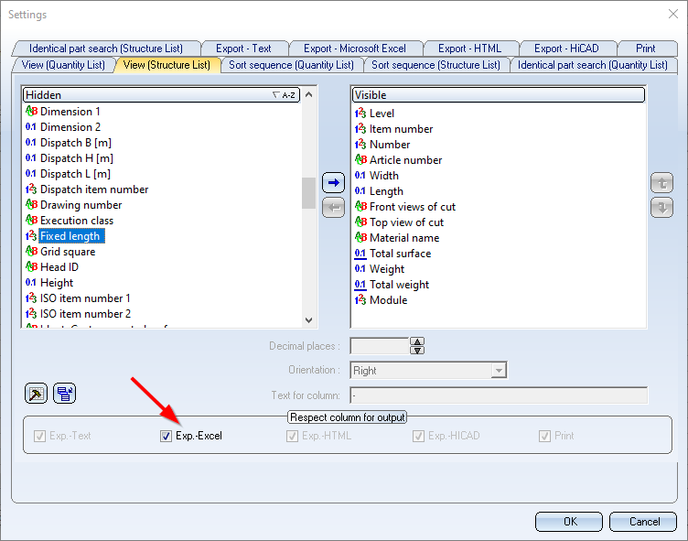Select Item number in Visible list
Viewport: 688px width, 541px height.
click(401, 129)
